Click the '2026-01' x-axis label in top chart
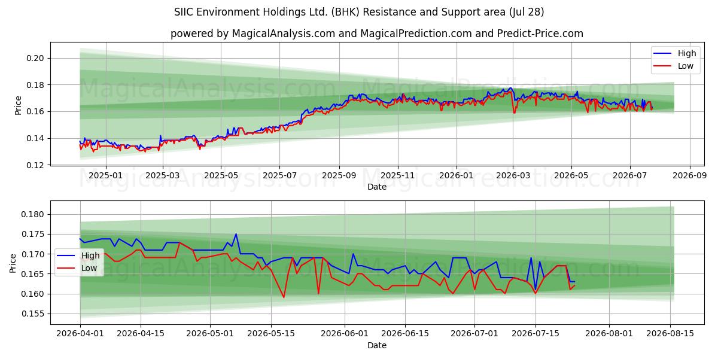Screen dimensions: 718x359 click(x=456, y=176)
